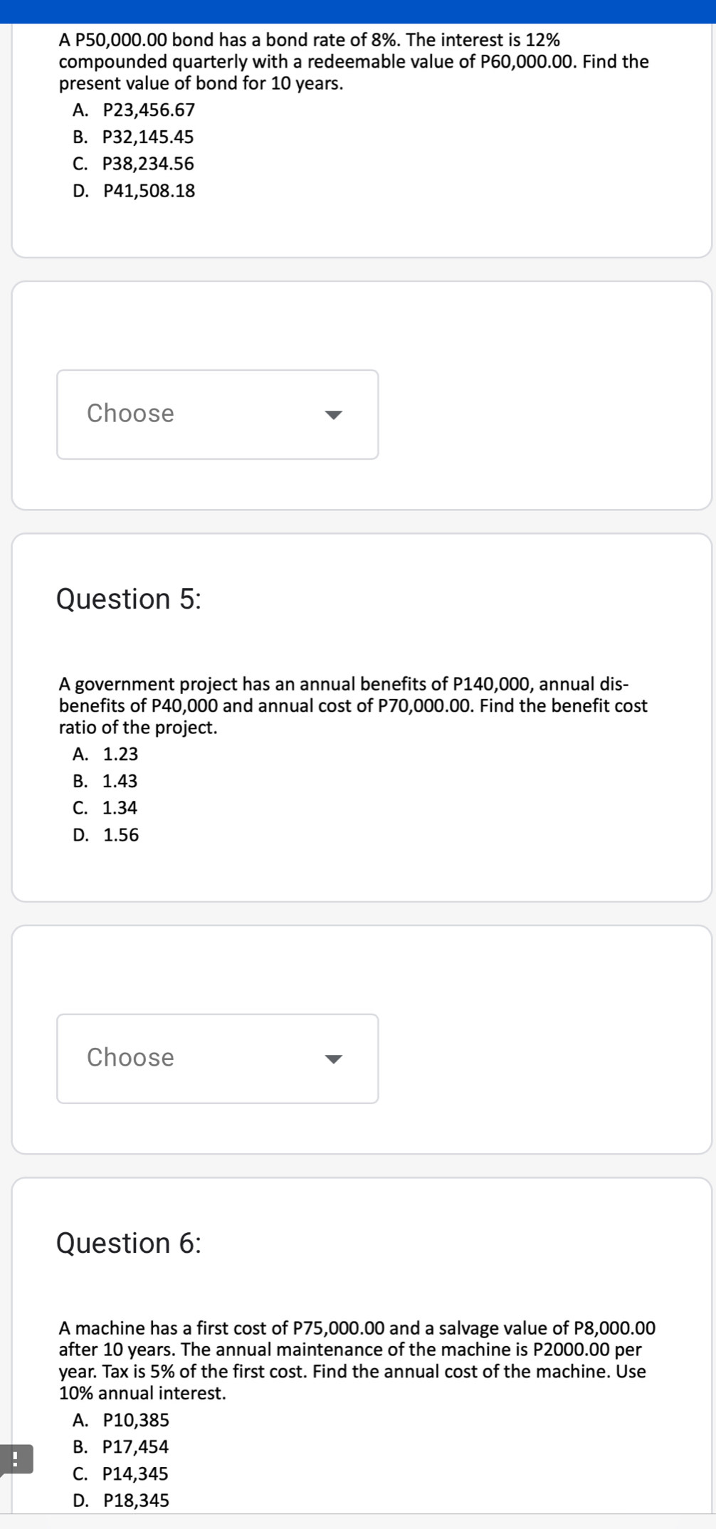The image size is (716, 1529).
Task: Click the government project problem text
Action: click(x=353, y=705)
